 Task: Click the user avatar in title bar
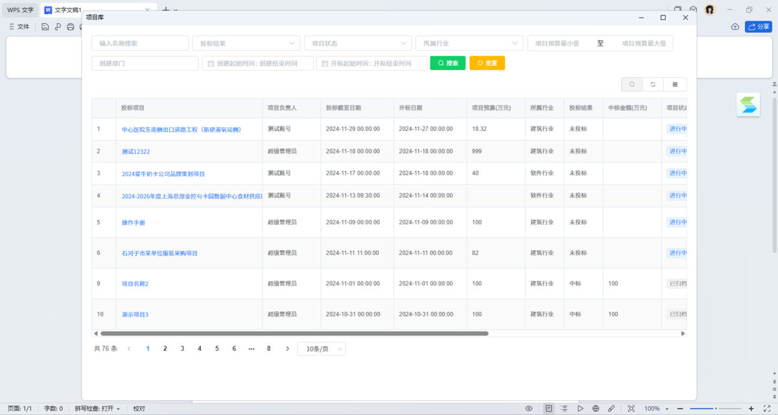pos(710,10)
